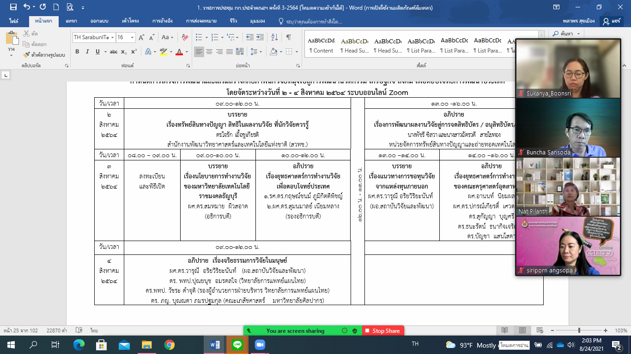Redo the last action
Viewport: 631px width, 354px height.
click(42, 7)
